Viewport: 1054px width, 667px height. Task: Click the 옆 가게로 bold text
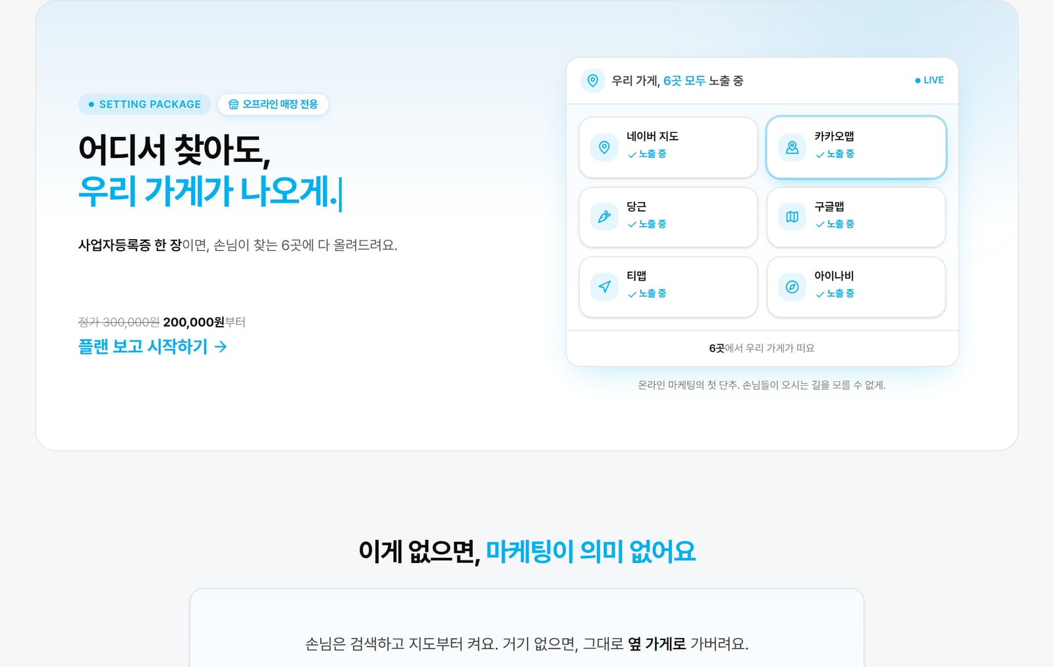656,643
